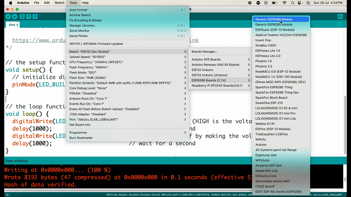351x197 pixels.
Task: Click the Save sketch toolbar icon
Action: [35, 17]
